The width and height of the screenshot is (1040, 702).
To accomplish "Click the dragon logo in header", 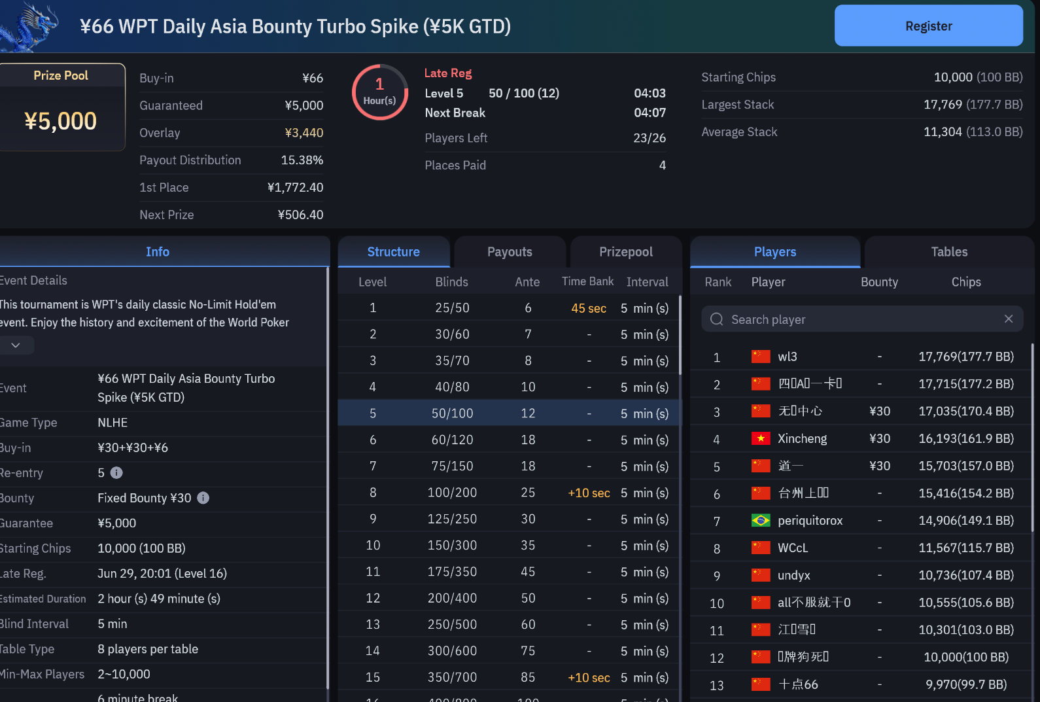I will (x=28, y=26).
